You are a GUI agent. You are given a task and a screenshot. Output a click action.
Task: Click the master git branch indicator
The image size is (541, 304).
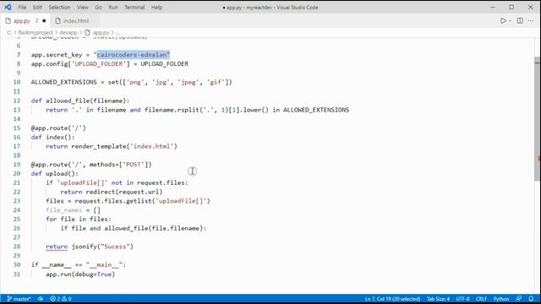tap(19, 299)
